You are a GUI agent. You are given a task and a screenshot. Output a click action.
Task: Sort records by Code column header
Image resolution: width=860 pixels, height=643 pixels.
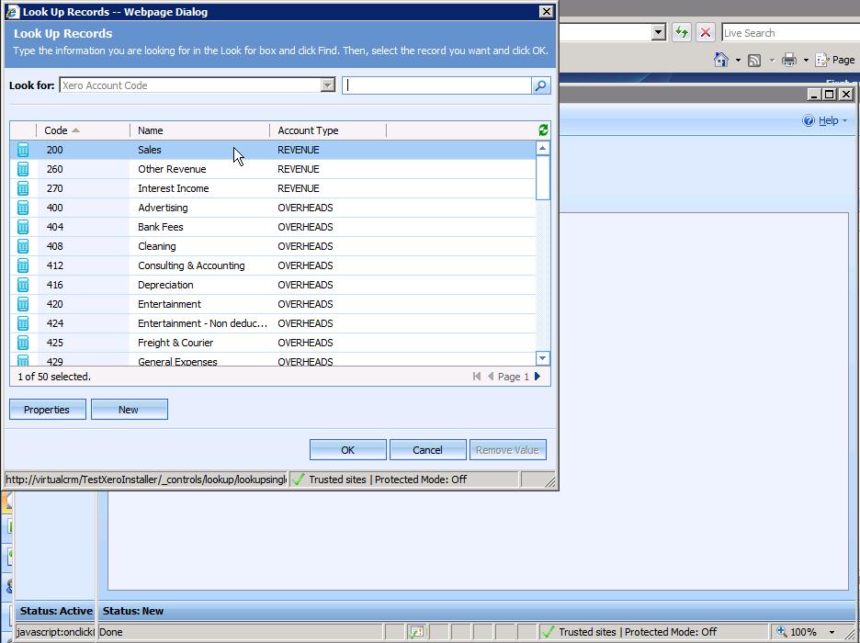83,130
